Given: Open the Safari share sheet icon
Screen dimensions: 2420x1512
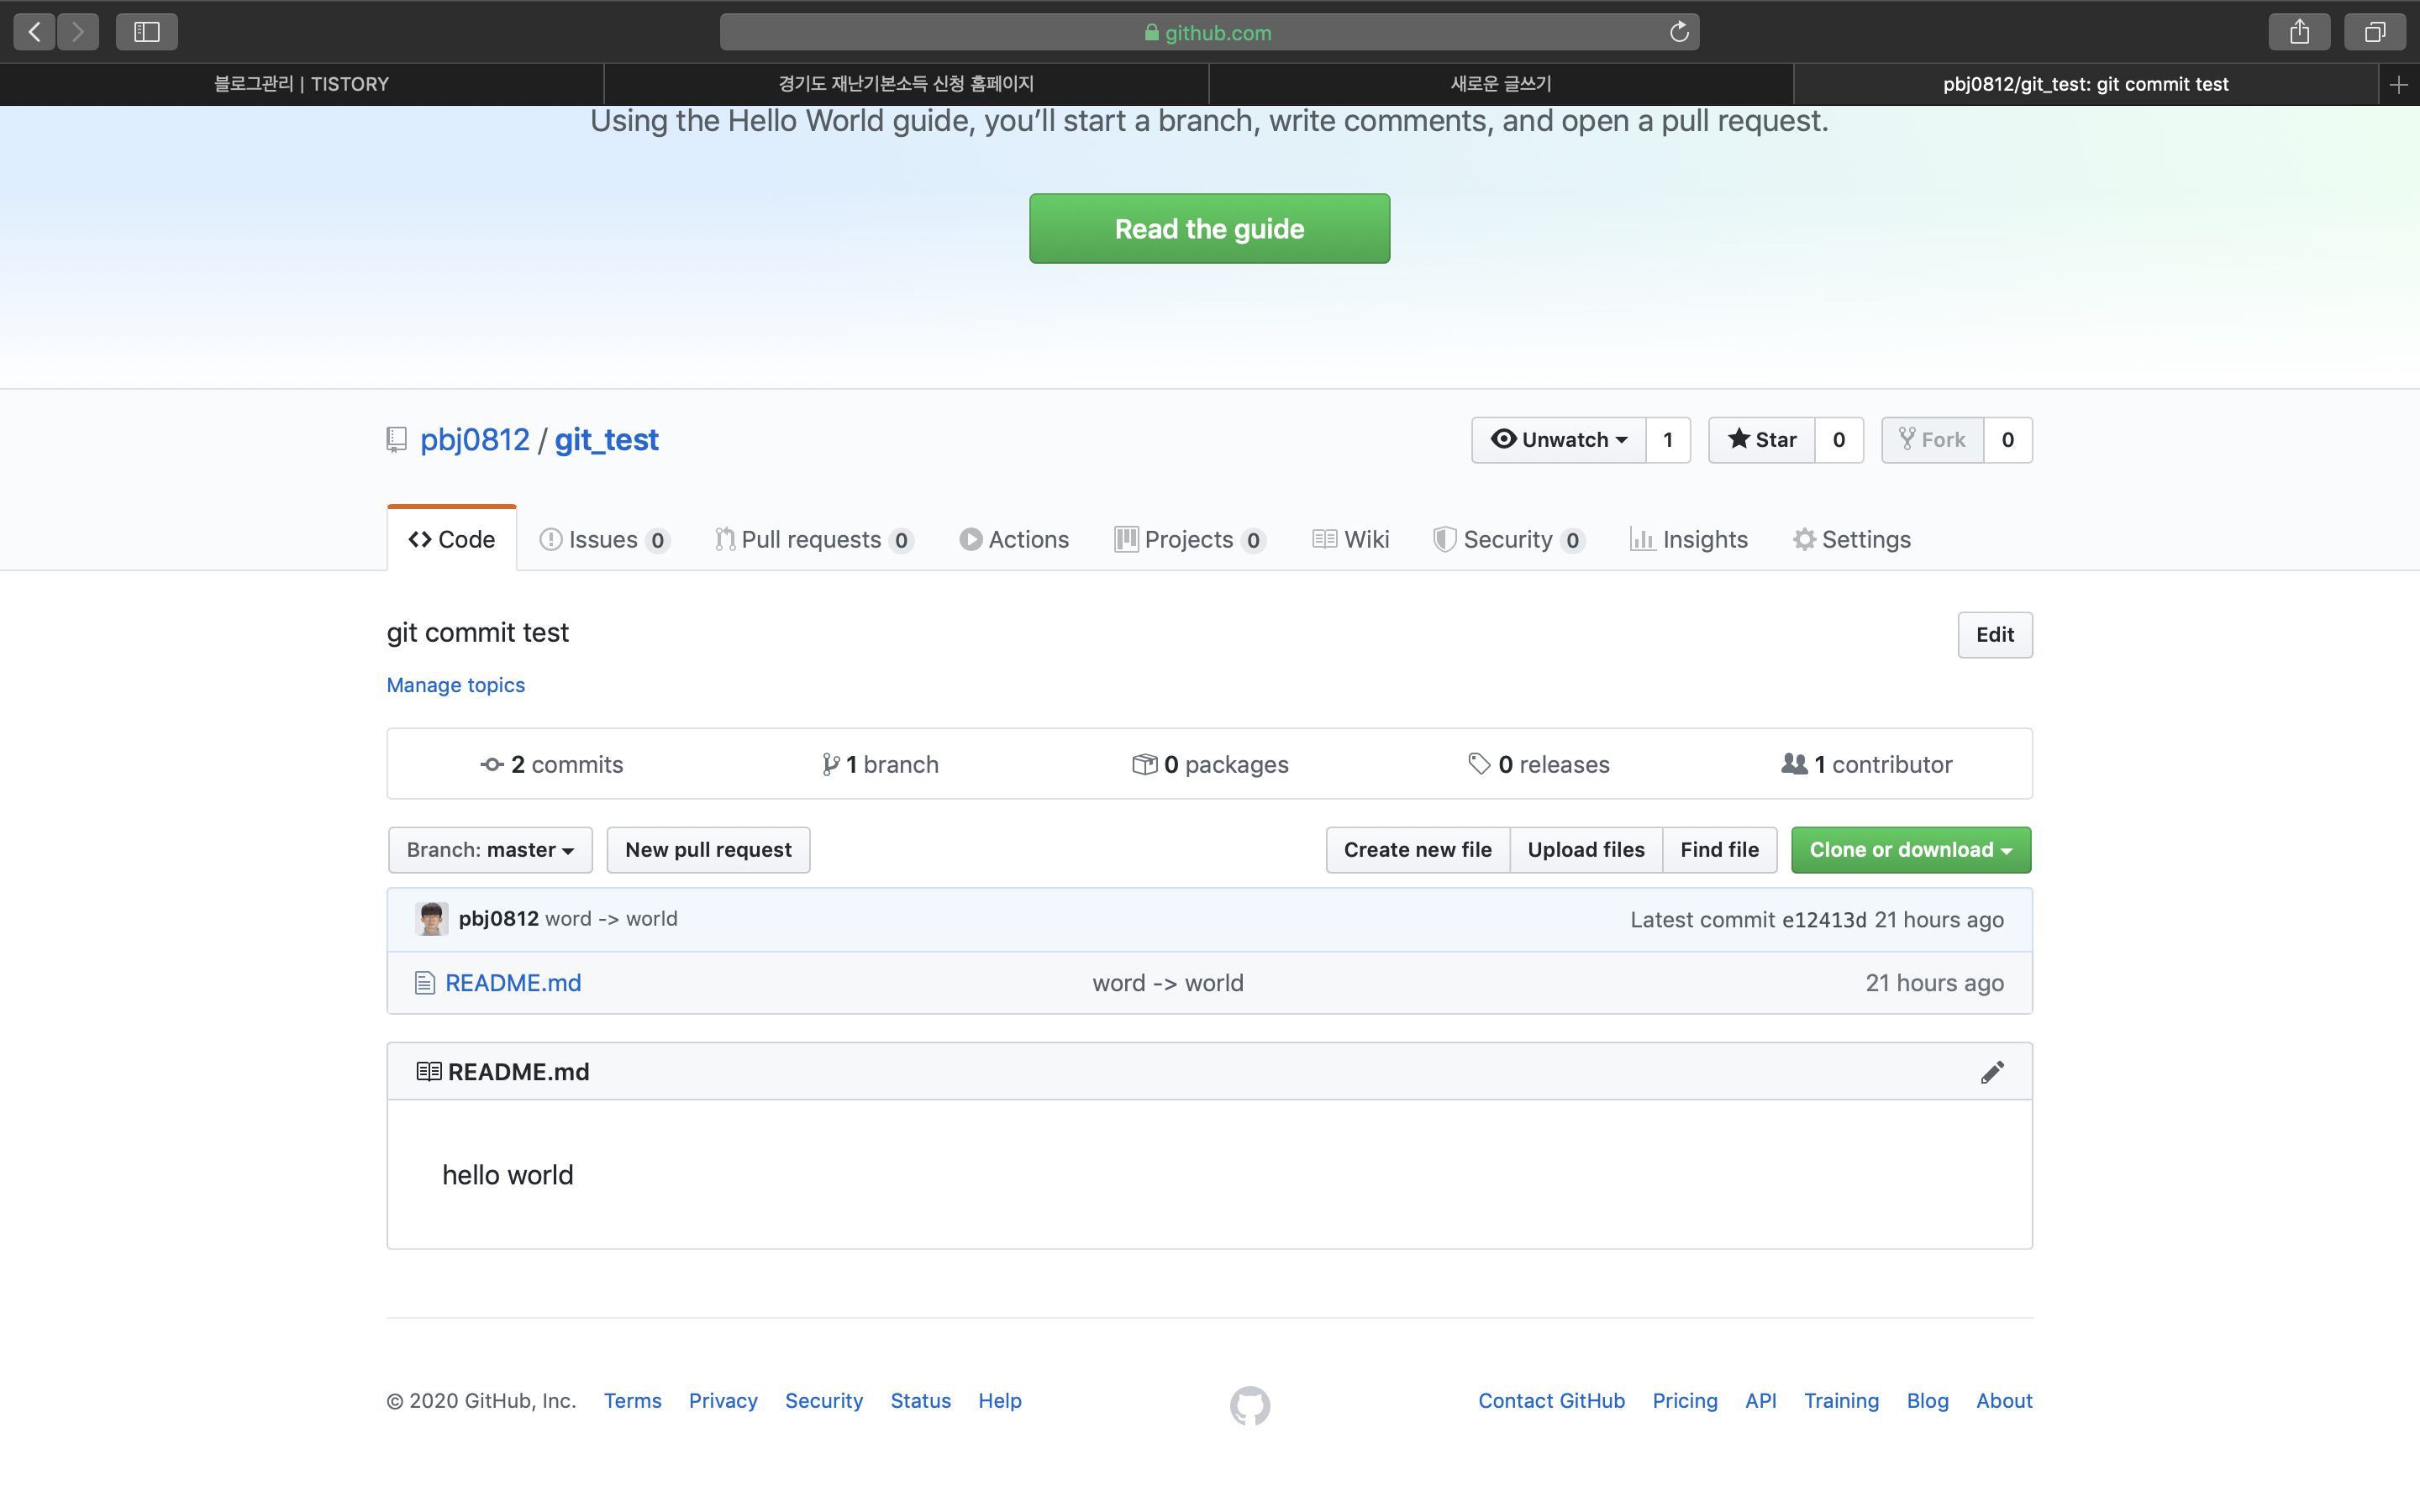Looking at the screenshot, I should coord(2299,32).
